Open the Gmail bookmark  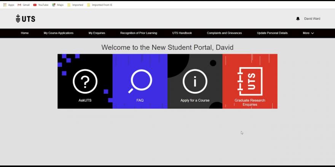pyautogui.click(x=24, y=5)
